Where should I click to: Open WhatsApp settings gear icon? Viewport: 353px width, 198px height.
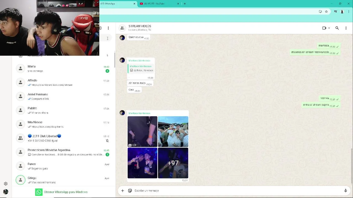[6, 184]
